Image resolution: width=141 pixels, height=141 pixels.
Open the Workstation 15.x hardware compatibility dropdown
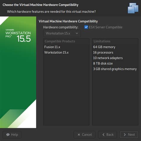tap(62, 34)
